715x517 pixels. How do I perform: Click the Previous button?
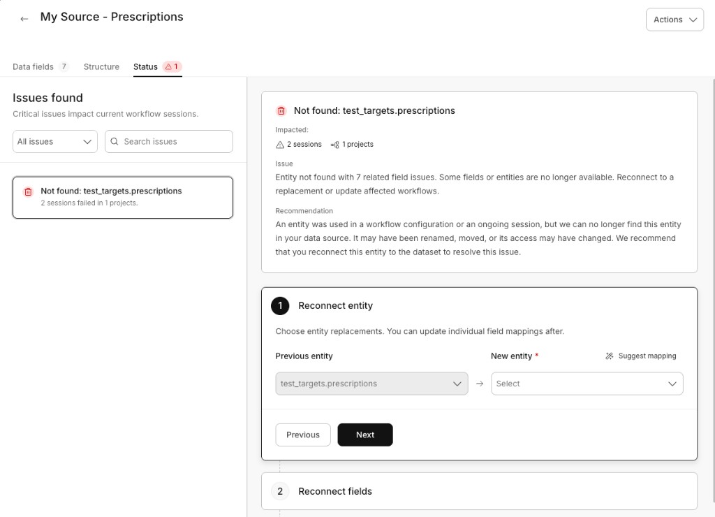(x=303, y=435)
